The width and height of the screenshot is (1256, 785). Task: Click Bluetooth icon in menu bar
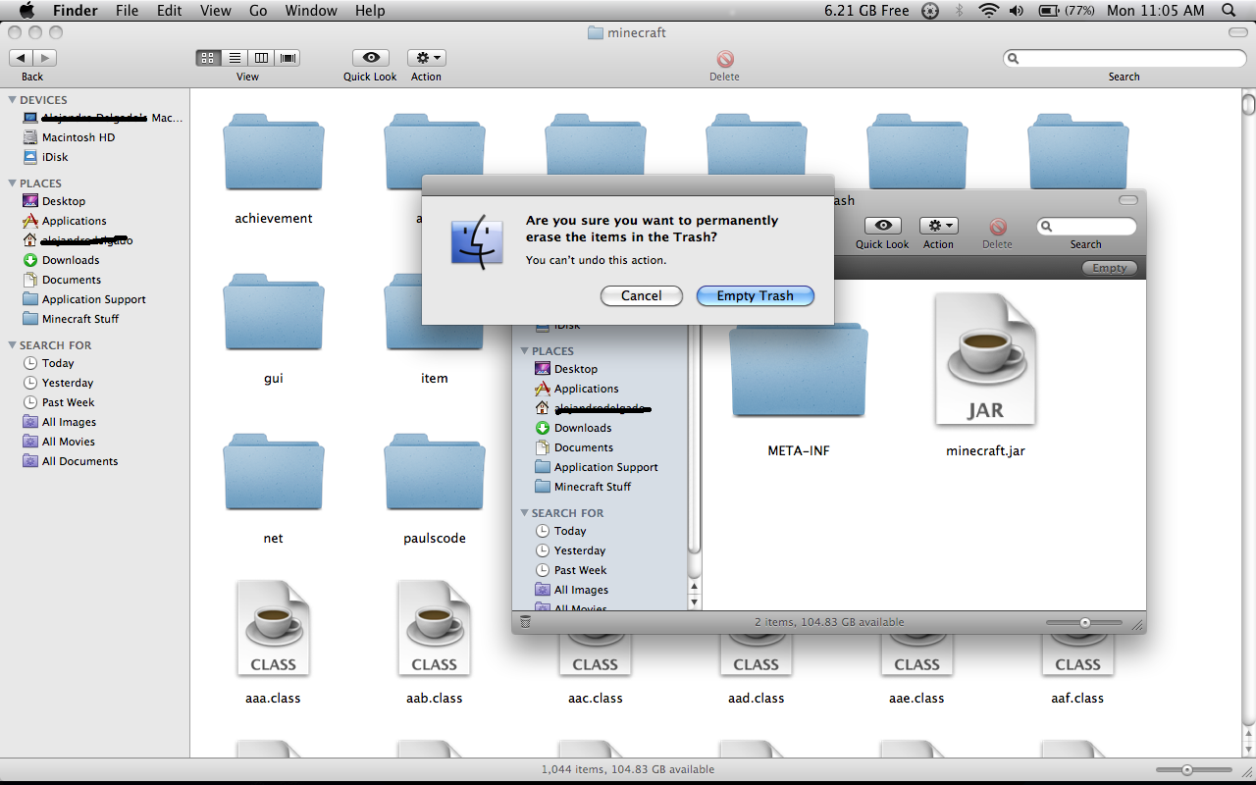coord(960,11)
